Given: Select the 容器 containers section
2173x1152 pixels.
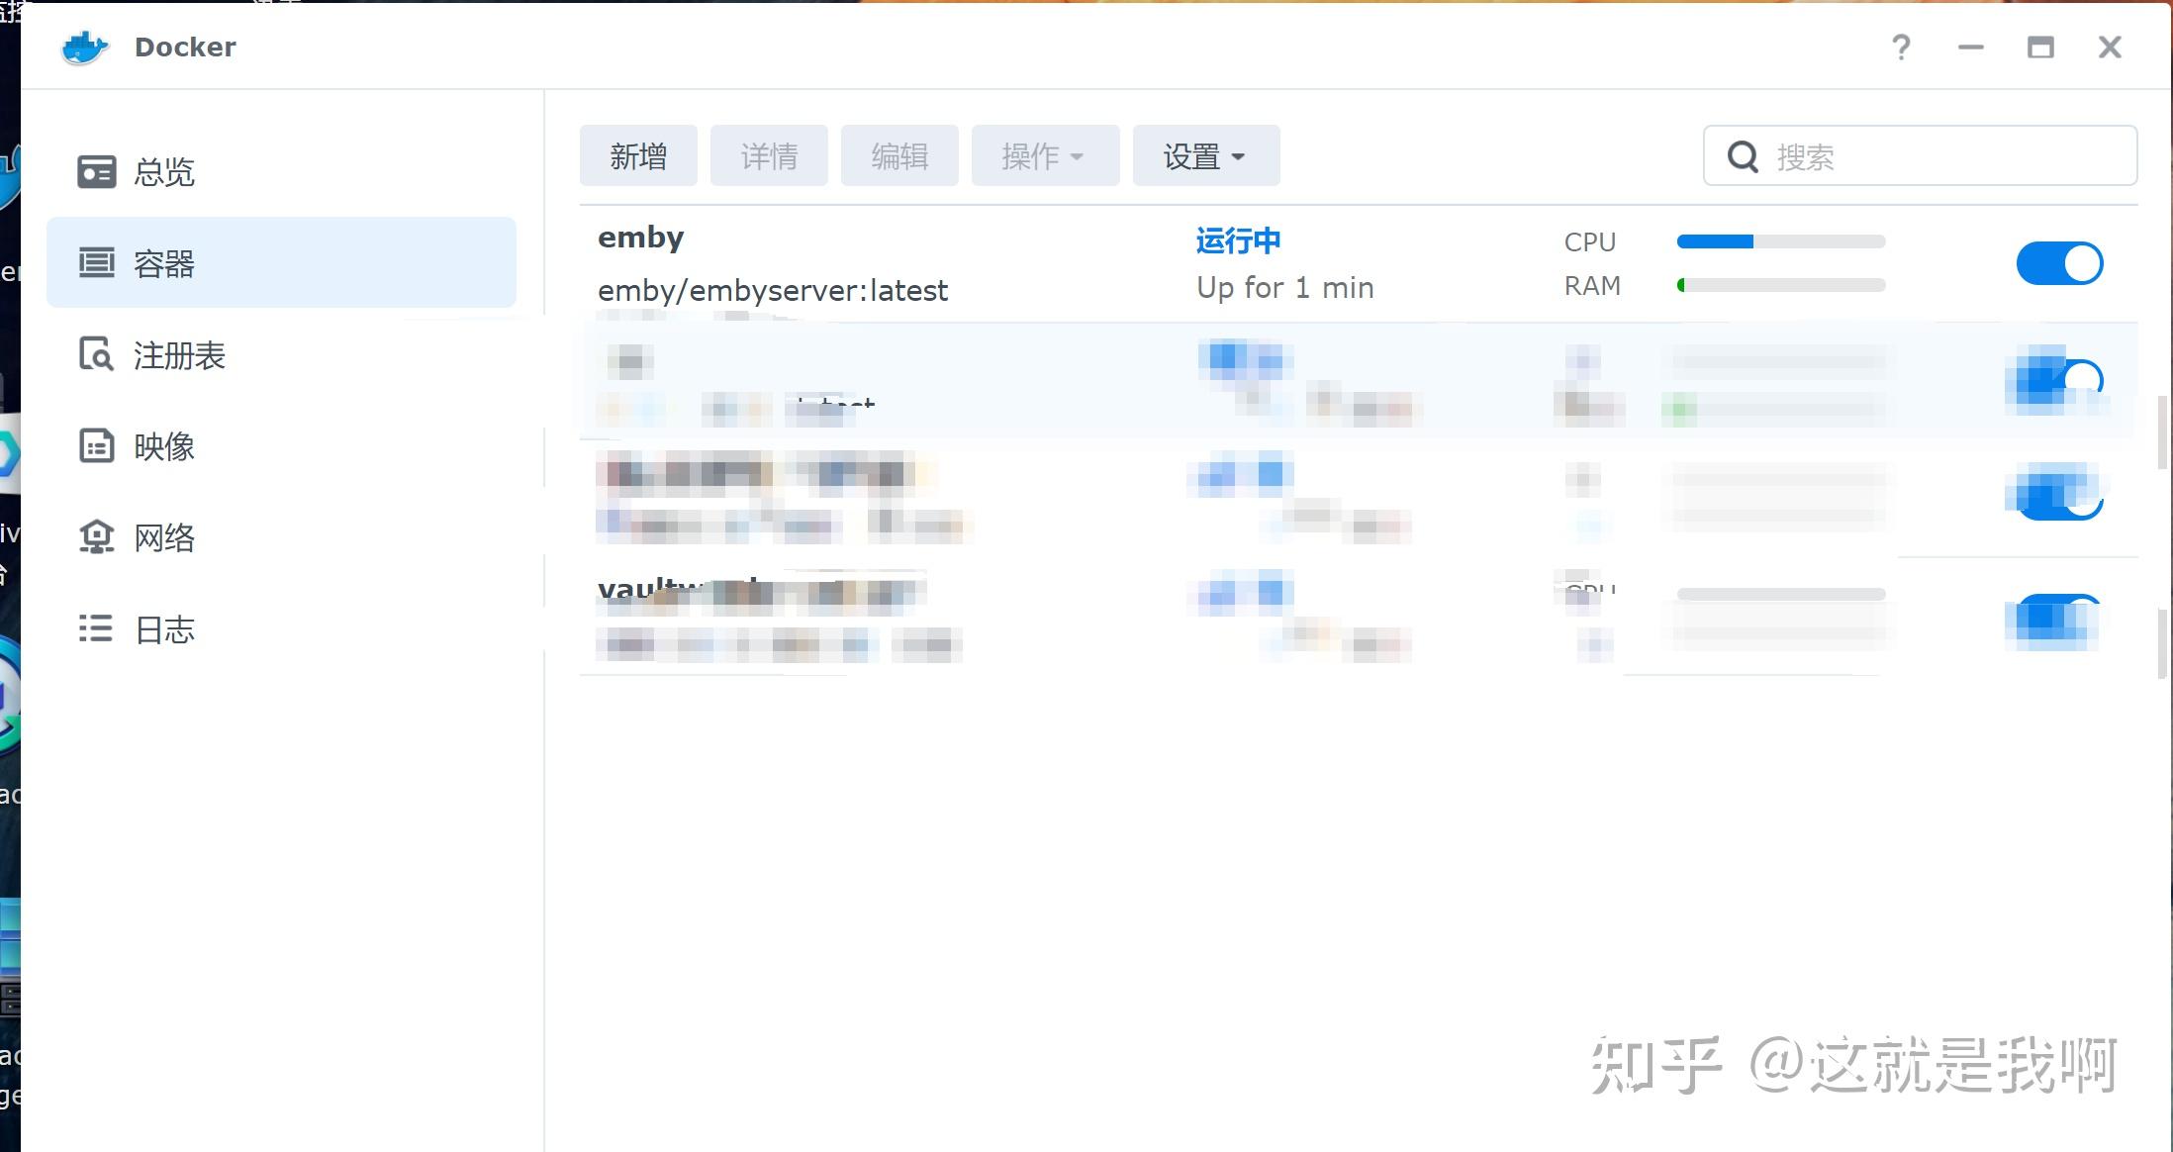Looking at the screenshot, I should 163,262.
